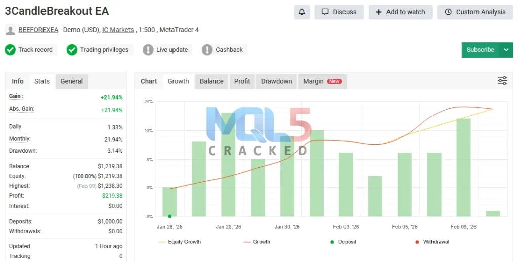Click the Cashback warning icon
Image resolution: width=518 pixels, height=262 pixels.
(x=207, y=50)
